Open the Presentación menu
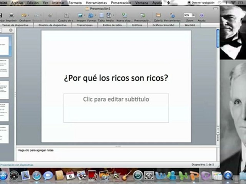 121,3
